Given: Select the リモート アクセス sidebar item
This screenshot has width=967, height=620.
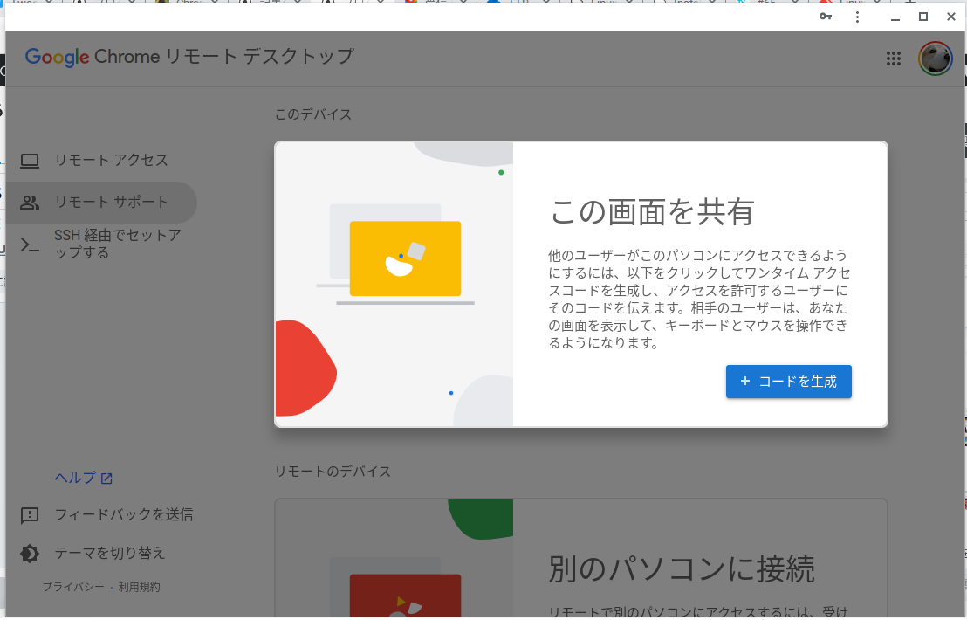Looking at the screenshot, I should 102,161.
